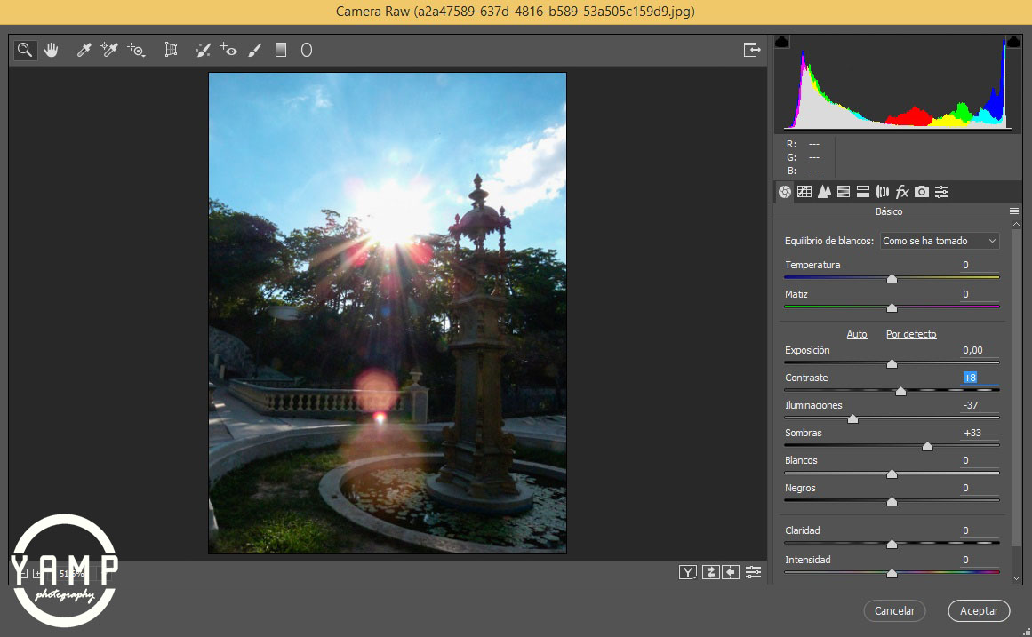
Task: Click the Exposición value field
Action: coord(972,350)
